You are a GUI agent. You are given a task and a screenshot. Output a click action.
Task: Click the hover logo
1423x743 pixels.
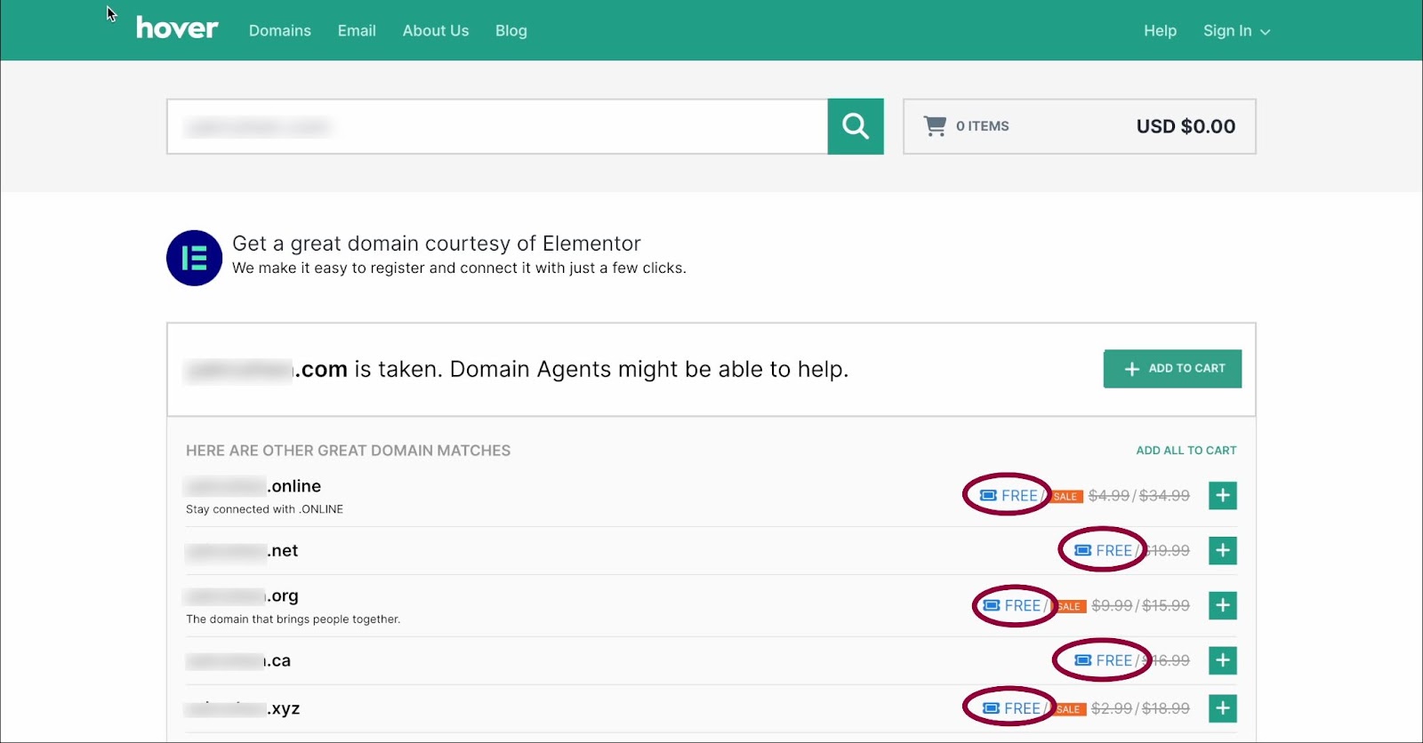[177, 28]
